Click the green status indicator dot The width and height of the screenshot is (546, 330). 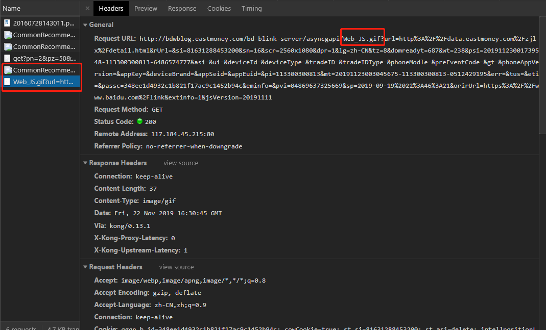click(139, 121)
